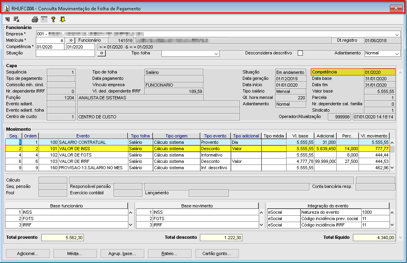The height and width of the screenshot is (263, 407).
Task: Click the calendar grid toolbar icon
Action: tap(44, 19)
